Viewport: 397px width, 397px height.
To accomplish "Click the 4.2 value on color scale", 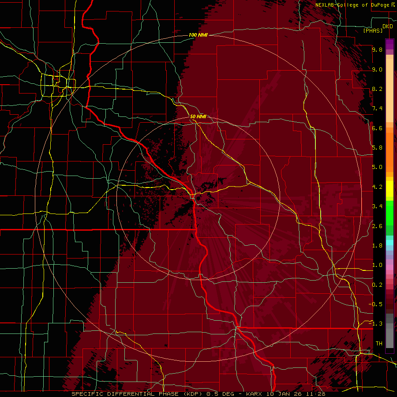I will 377,187.
